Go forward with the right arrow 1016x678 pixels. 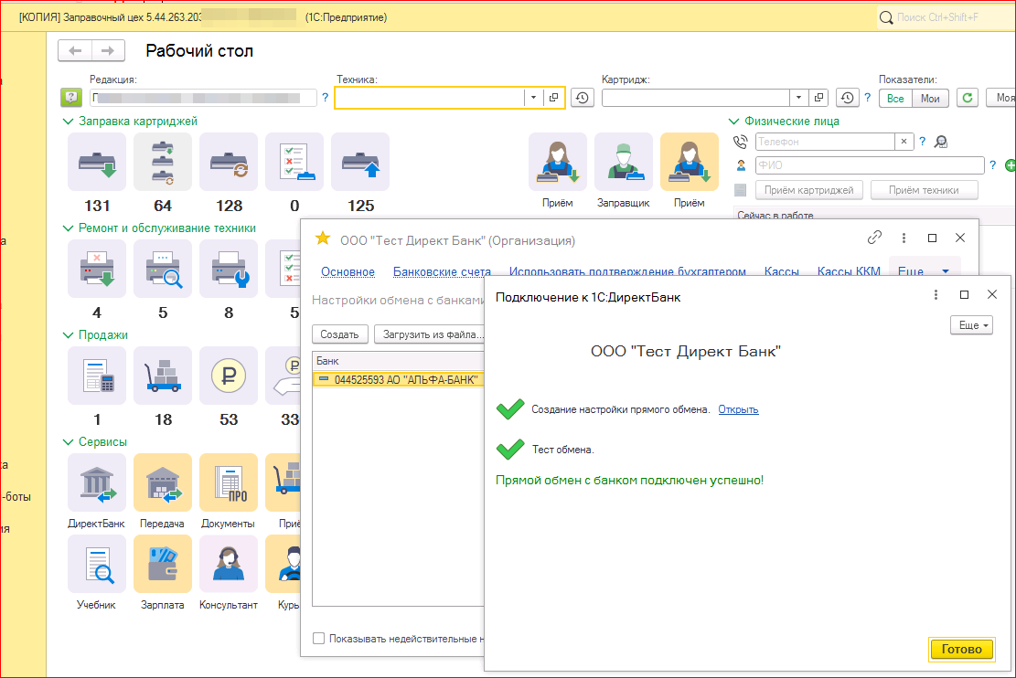click(x=108, y=50)
